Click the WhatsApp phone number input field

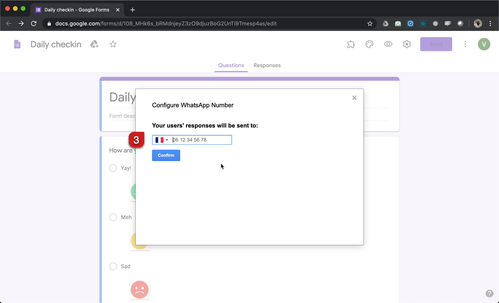tap(201, 140)
